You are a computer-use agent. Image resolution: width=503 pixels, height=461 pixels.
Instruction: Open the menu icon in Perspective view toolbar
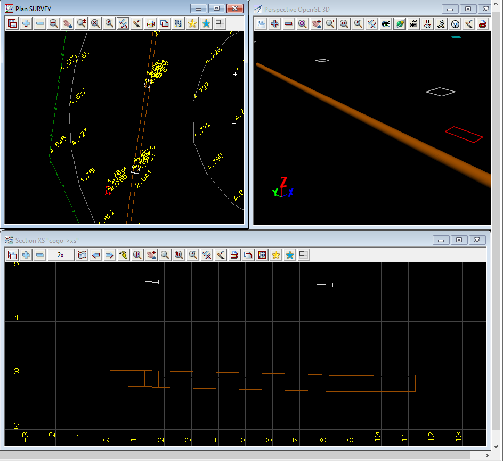click(x=261, y=24)
